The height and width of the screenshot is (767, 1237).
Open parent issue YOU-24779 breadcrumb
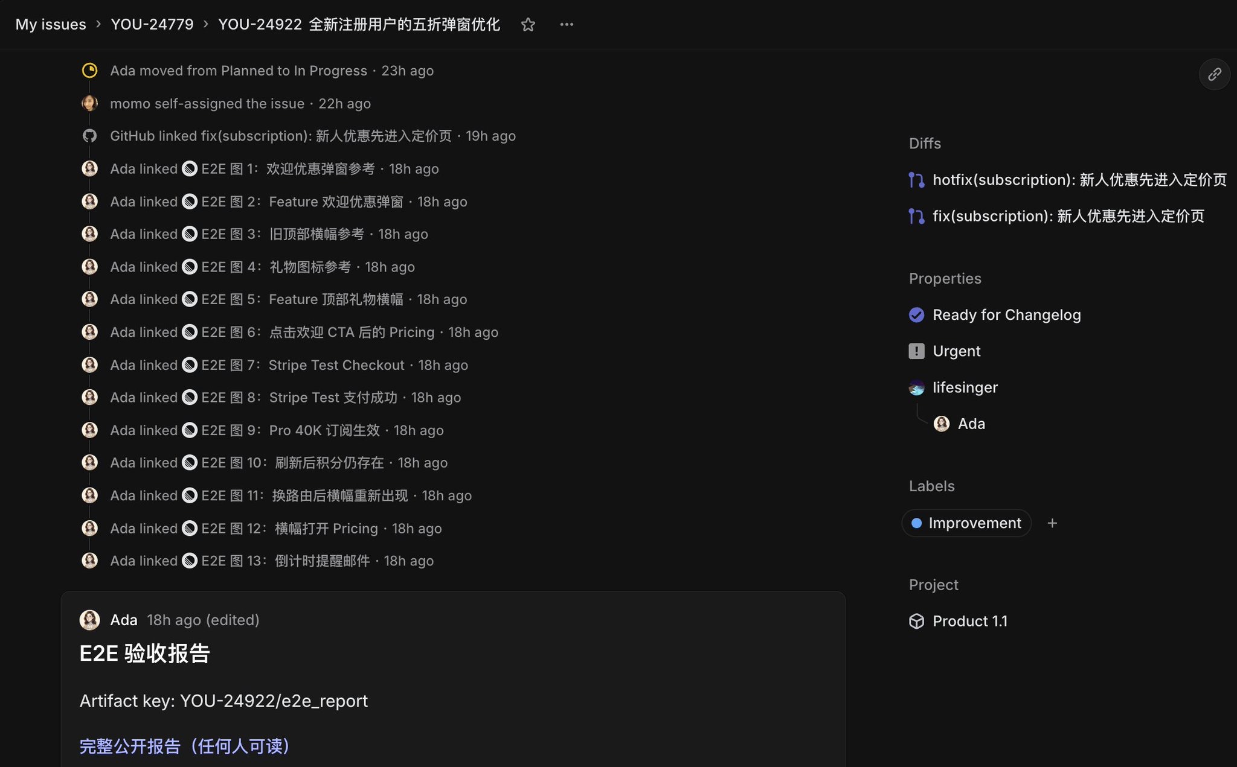(x=152, y=25)
